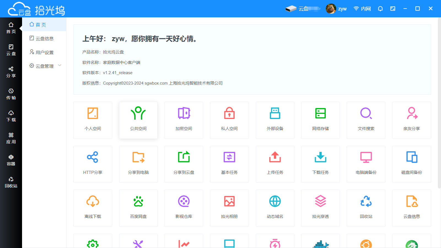
Task: Open the 文件搜索 file search tile
Action: point(366,120)
